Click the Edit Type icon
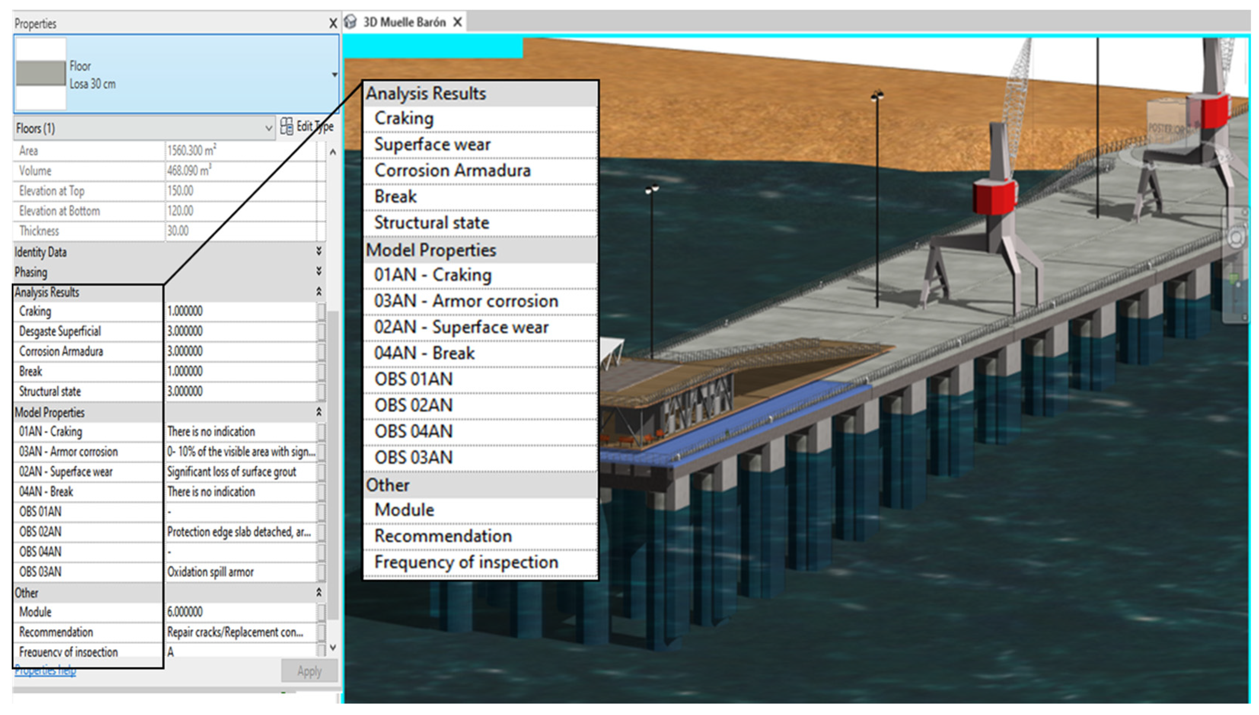The height and width of the screenshot is (715, 1259). [287, 127]
